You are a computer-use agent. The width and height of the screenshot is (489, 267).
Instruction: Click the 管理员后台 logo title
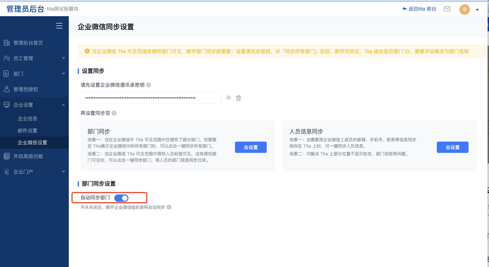pyautogui.click(x=25, y=9)
